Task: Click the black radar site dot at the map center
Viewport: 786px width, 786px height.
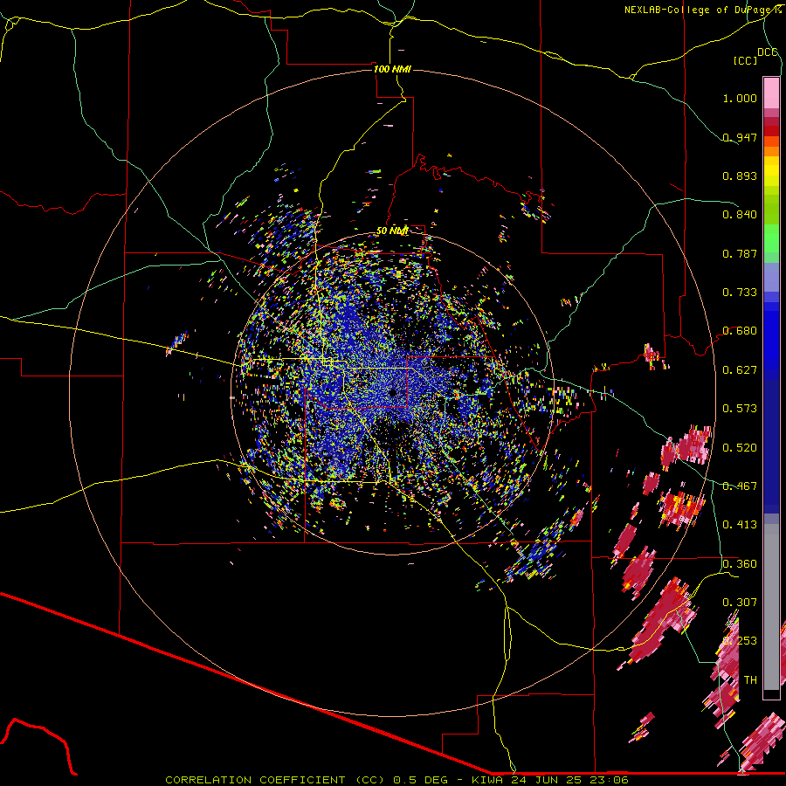Action: pos(393,393)
